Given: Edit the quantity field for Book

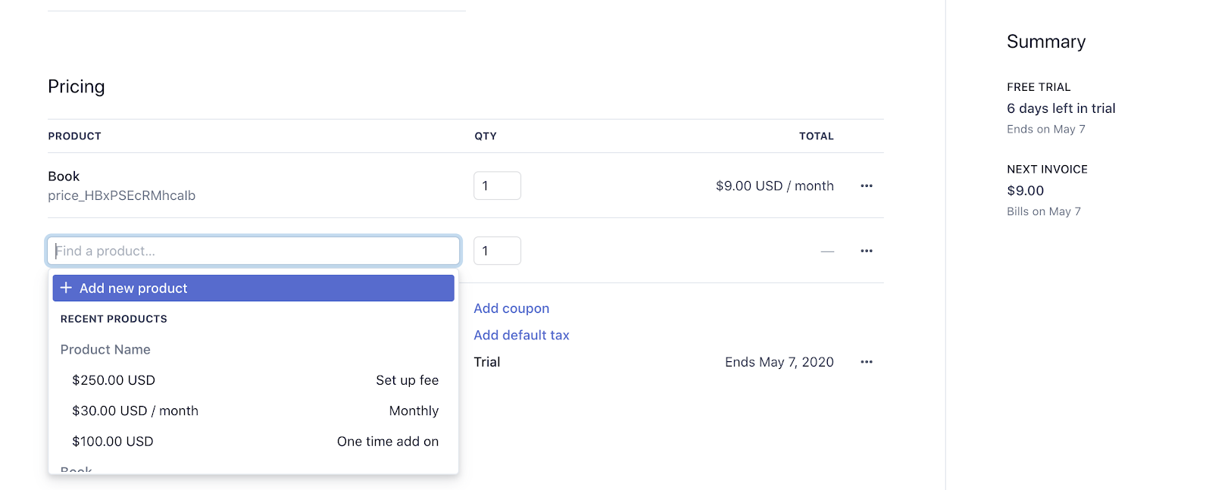Looking at the screenshot, I should coord(497,186).
